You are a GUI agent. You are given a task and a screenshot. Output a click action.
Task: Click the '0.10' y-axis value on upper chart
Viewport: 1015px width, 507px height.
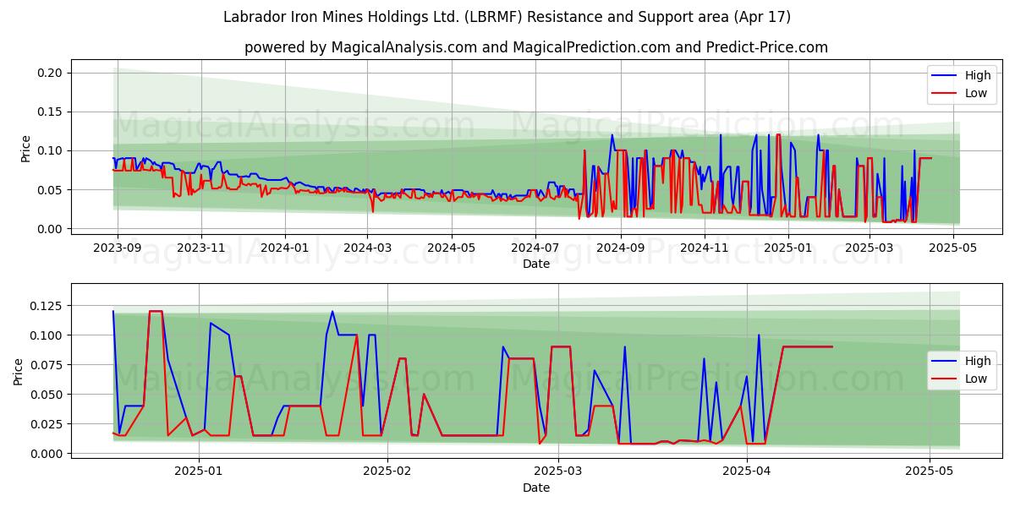tap(50, 150)
